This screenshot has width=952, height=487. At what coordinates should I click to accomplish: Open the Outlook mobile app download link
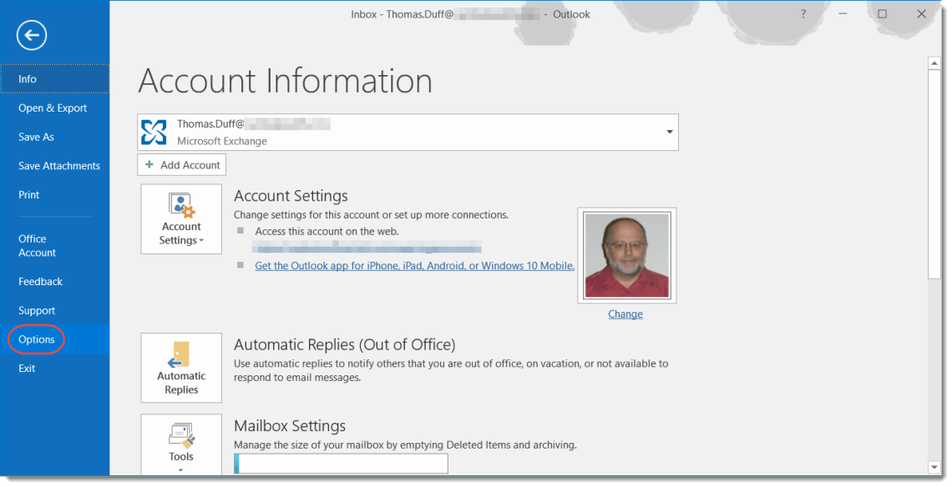415,265
